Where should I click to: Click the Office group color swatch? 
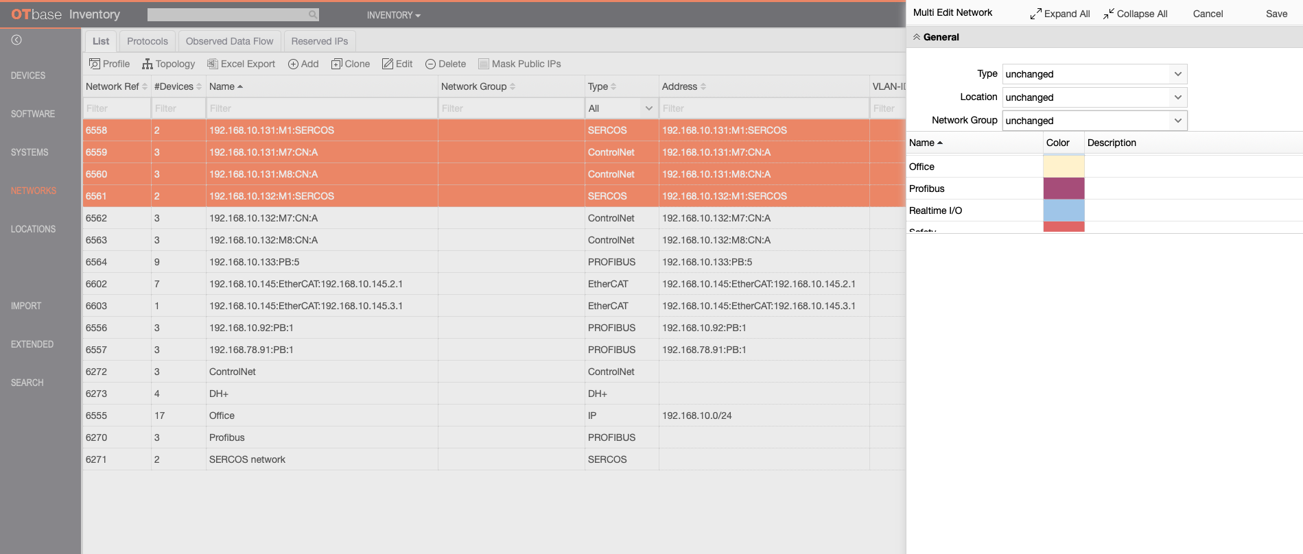pos(1064,167)
